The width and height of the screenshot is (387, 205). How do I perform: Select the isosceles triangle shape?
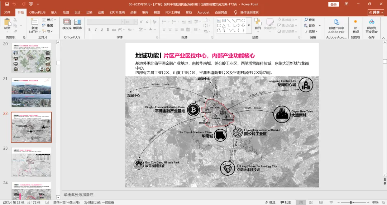click(224, 25)
